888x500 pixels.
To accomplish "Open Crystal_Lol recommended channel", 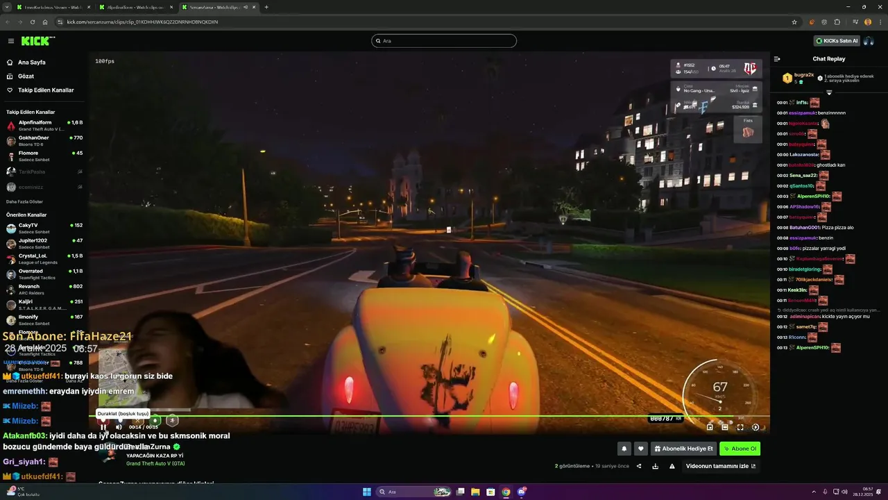I will [x=44, y=259].
